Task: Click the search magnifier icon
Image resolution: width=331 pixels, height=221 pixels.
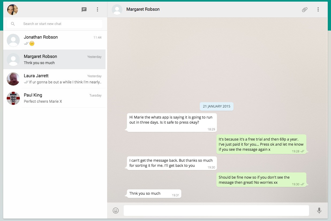Action: click(x=13, y=24)
